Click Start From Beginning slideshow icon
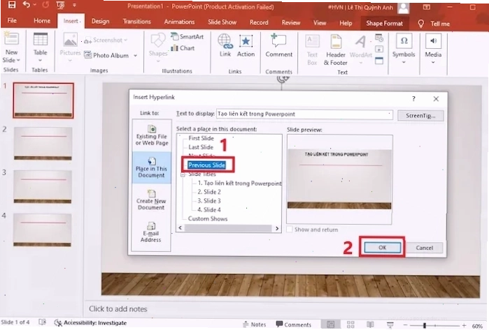489x330 pixels. 60,5
